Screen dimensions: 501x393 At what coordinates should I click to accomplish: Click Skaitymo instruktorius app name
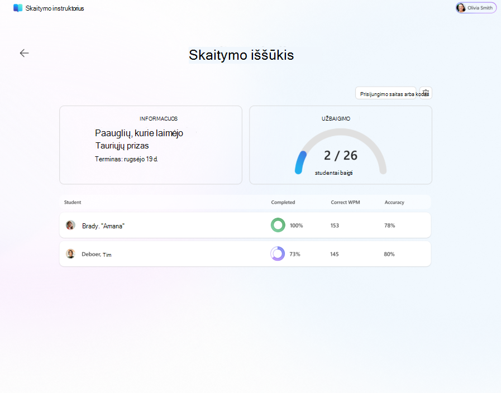click(x=55, y=8)
